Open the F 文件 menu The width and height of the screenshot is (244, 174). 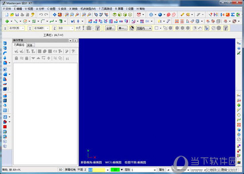coord(7,9)
